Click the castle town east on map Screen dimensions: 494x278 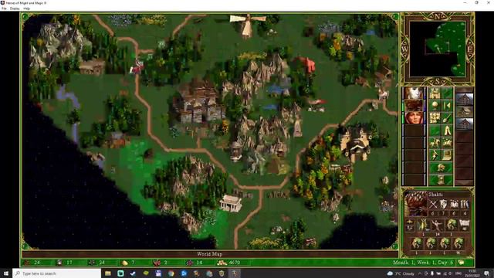[x=355, y=144]
